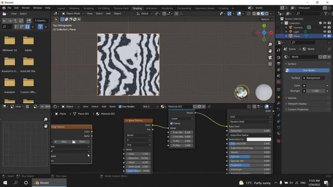Open Global transform orientation dropdown
This screenshot has width=333, height=187.
point(145,14)
